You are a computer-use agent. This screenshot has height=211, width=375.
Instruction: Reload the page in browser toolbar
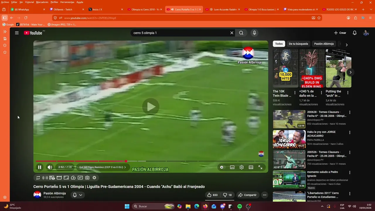(26, 18)
